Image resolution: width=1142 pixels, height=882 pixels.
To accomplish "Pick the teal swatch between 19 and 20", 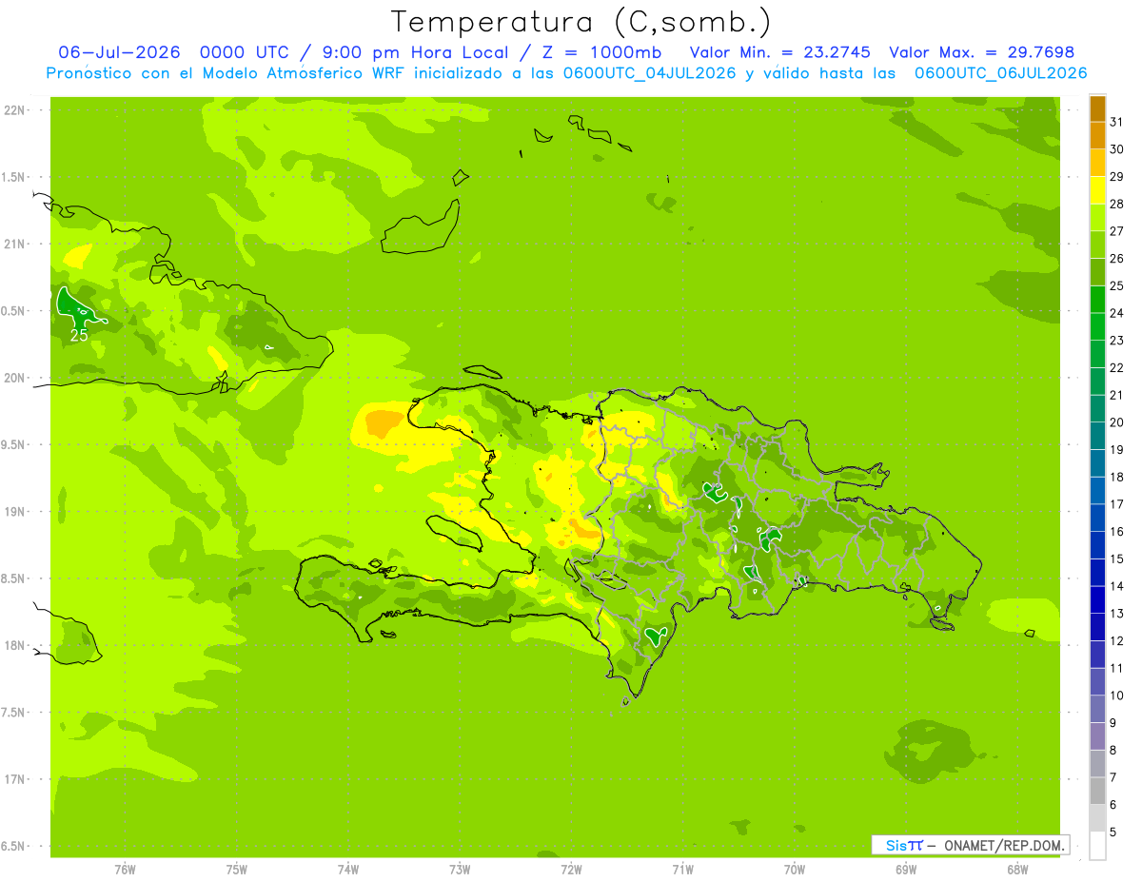I will point(1097,436).
